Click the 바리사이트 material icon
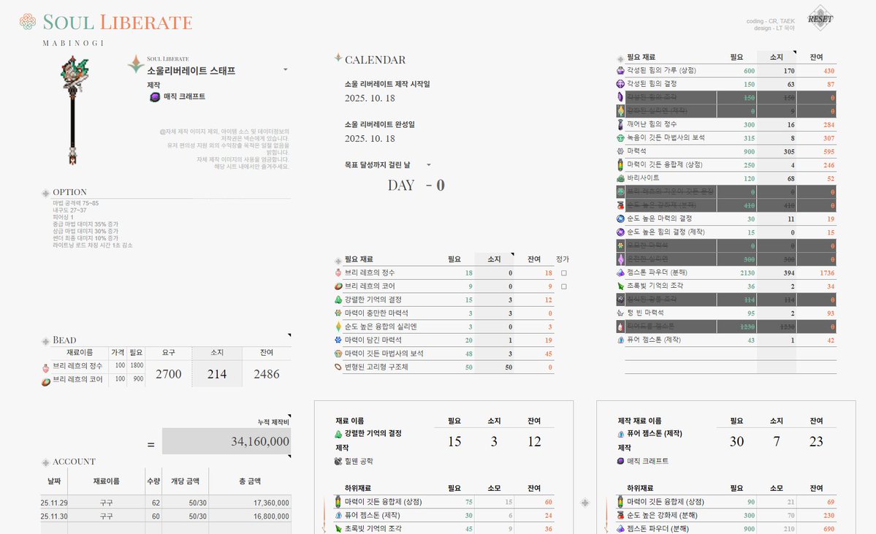The height and width of the screenshot is (534, 876). click(620, 178)
